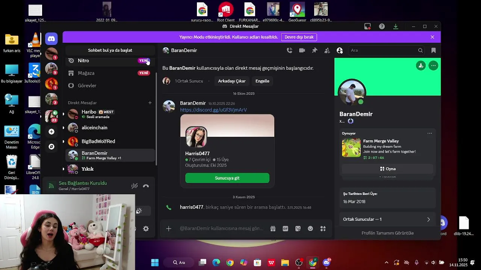Hide the user profile panel
The image size is (481, 270).
click(340, 50)
